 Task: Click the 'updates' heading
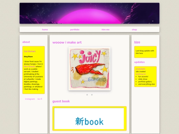[139, 62]
